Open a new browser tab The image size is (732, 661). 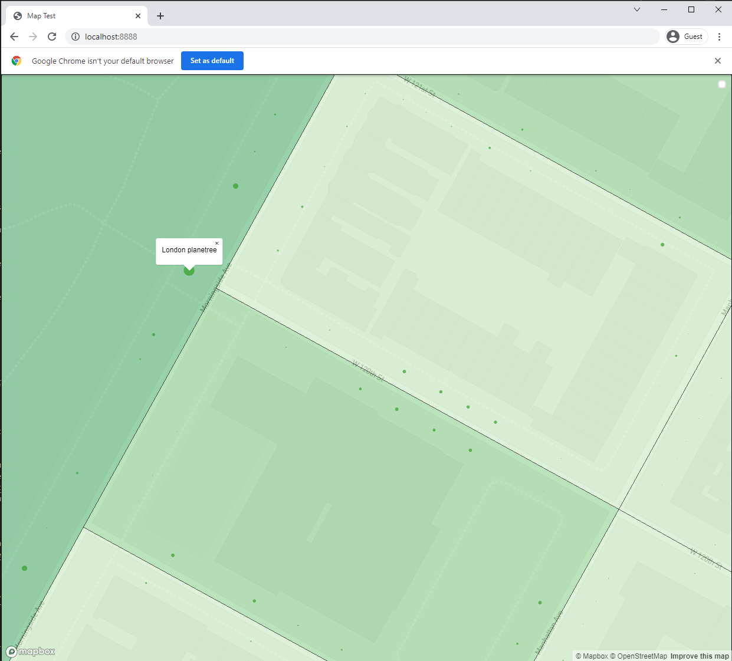160,16
